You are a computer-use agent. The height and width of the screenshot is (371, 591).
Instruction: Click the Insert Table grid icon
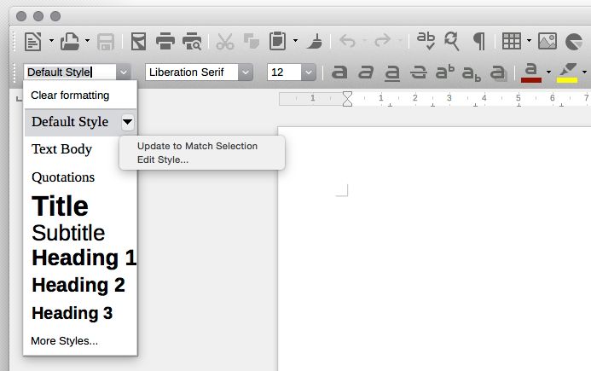[x=512, y=41]
